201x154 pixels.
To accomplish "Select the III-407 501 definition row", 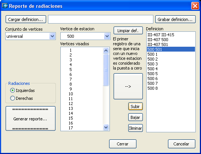I will [x=171, y=44].
